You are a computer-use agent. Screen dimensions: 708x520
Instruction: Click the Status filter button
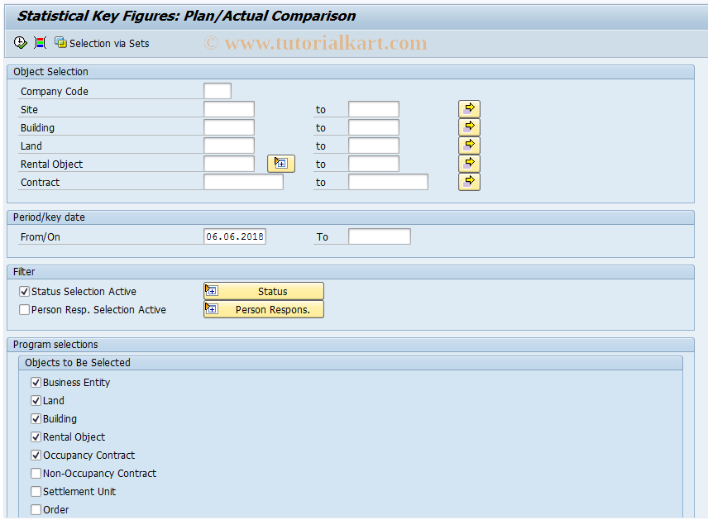coord(264,291)
